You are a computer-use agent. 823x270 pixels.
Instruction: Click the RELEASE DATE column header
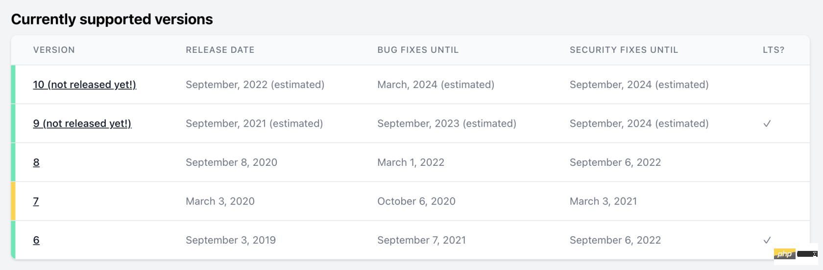[x=220, y=50]
